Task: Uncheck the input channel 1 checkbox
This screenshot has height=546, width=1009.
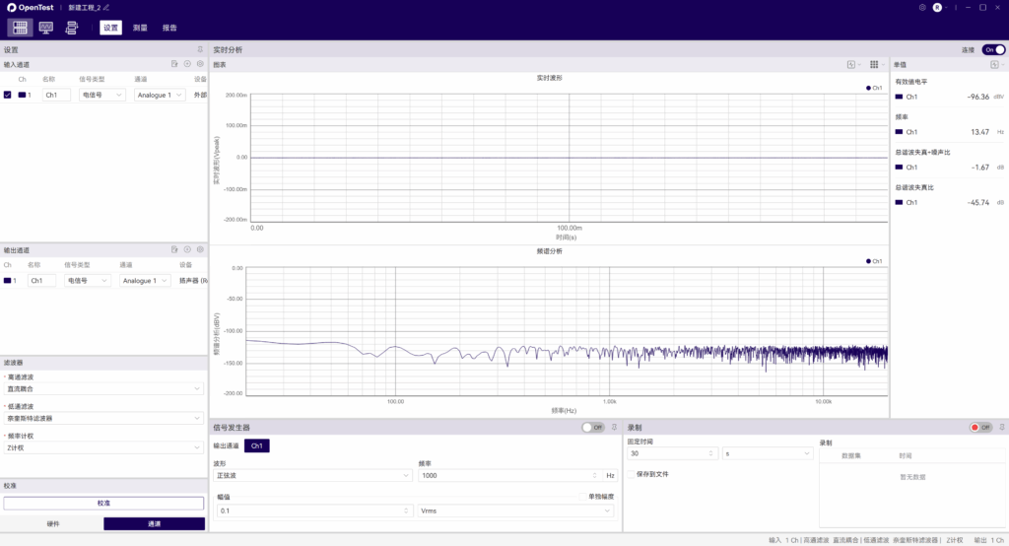Action: (x=8, y=95)
